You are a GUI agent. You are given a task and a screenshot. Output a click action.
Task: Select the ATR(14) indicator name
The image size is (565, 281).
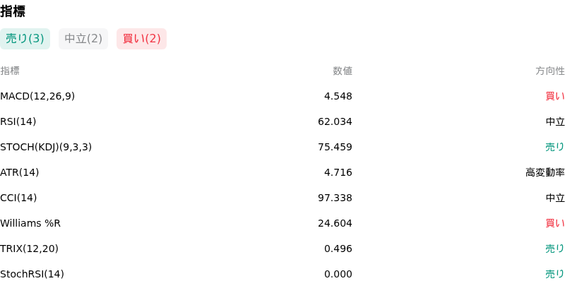(20, 172)
